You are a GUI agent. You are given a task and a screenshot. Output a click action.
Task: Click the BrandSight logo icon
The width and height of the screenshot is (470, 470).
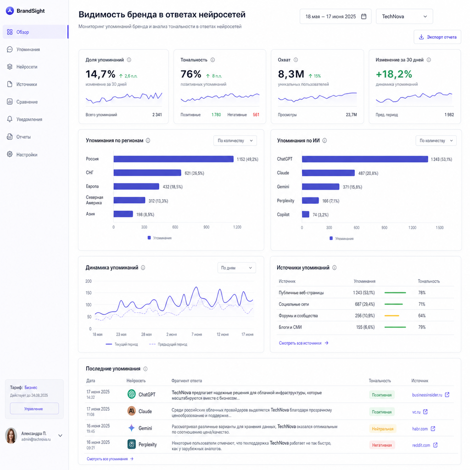(x=10, y=11)
